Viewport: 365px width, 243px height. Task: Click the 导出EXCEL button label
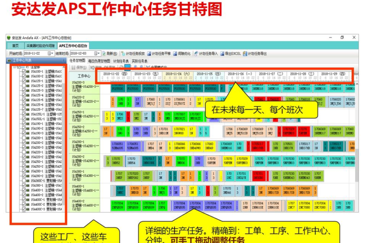click(x=233, y=54)
